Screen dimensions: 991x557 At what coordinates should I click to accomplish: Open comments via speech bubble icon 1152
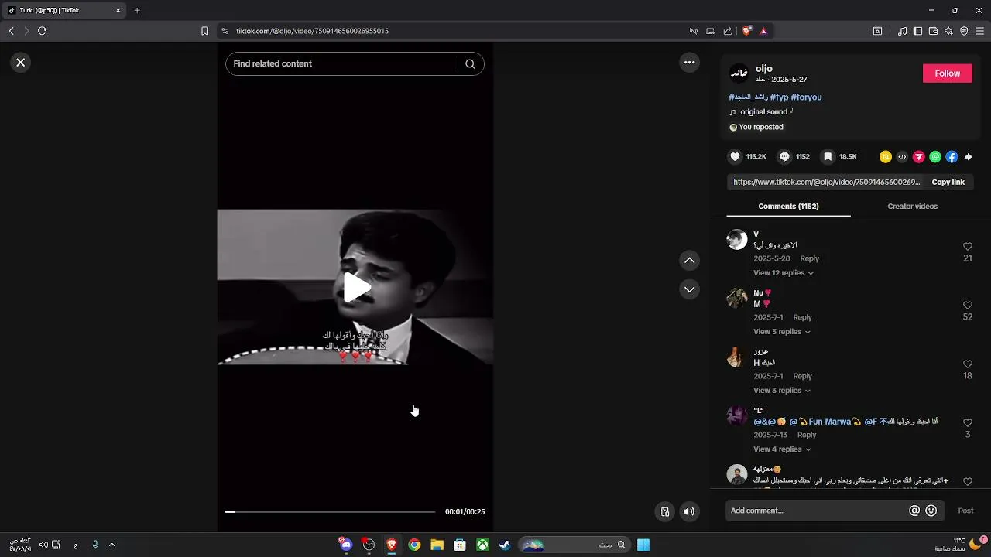coord(784,157)
